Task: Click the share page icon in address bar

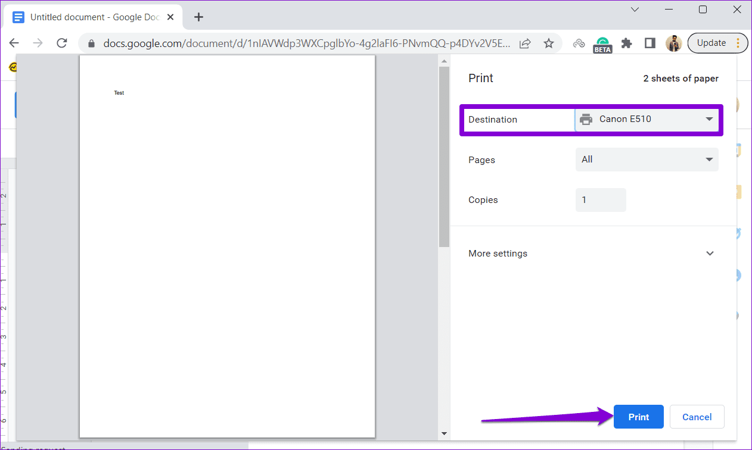Action: 525,43
